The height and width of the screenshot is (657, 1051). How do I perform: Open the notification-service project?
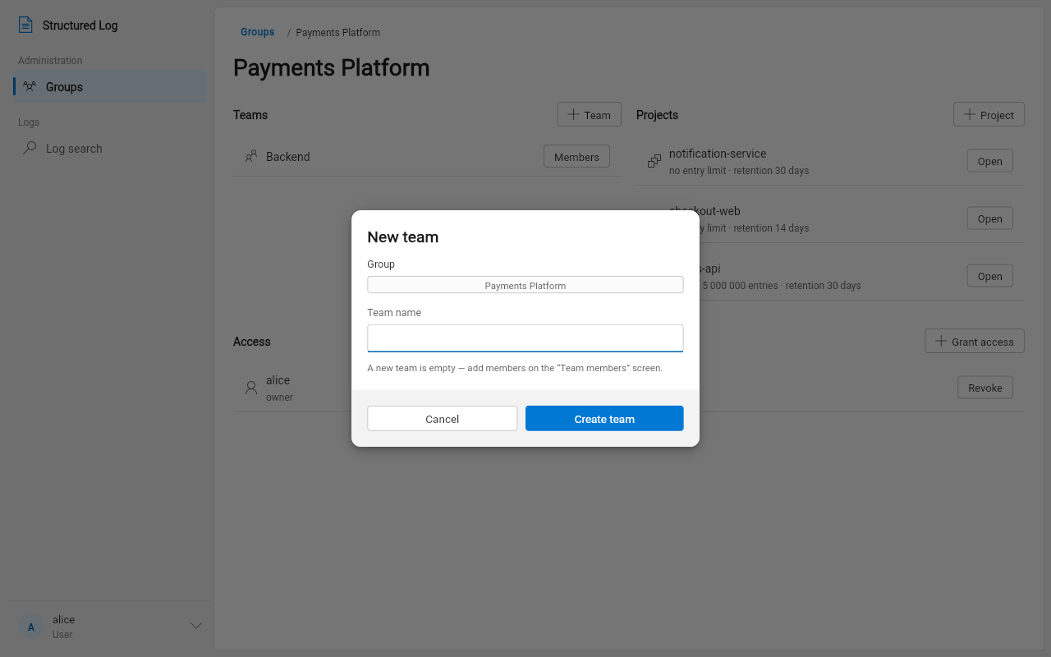click(x=989, y=161)
